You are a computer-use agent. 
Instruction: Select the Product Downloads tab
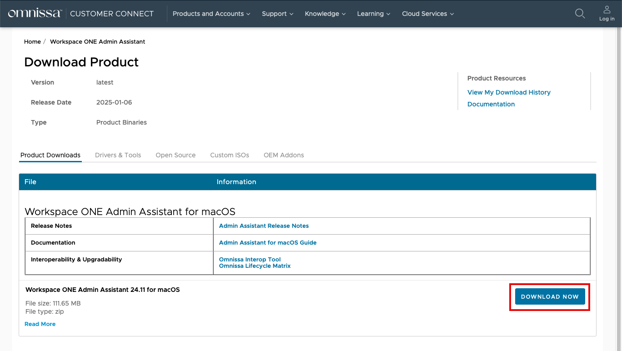50,155
